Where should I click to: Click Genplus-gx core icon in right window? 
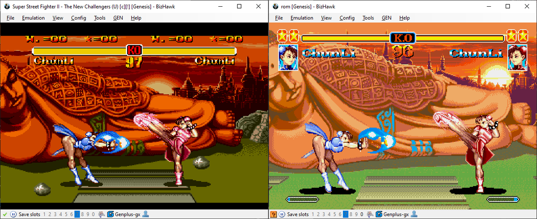(379, 215)
